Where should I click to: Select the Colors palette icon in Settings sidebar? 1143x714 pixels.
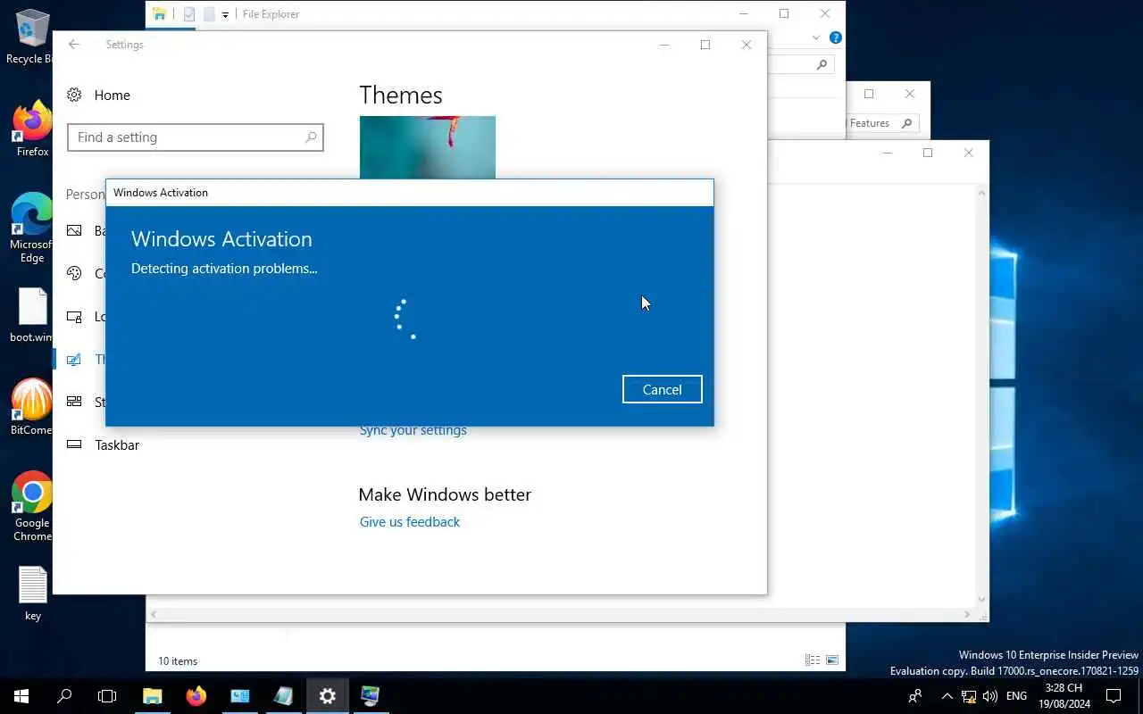(x=75, y=274)
